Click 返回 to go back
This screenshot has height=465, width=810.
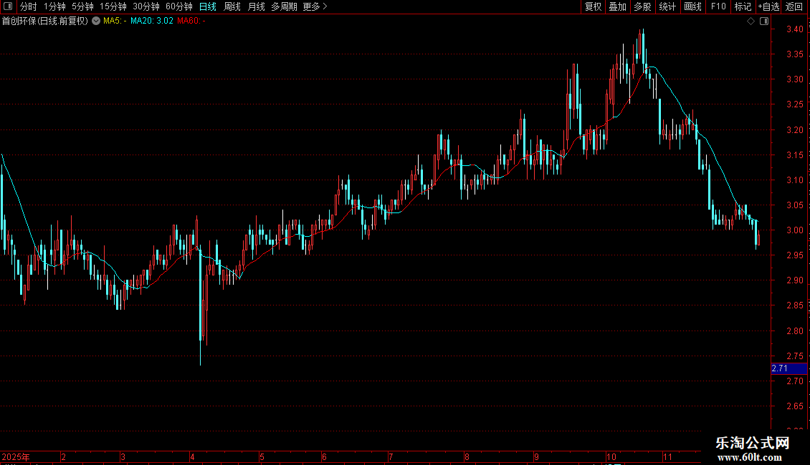click(794, 6)
